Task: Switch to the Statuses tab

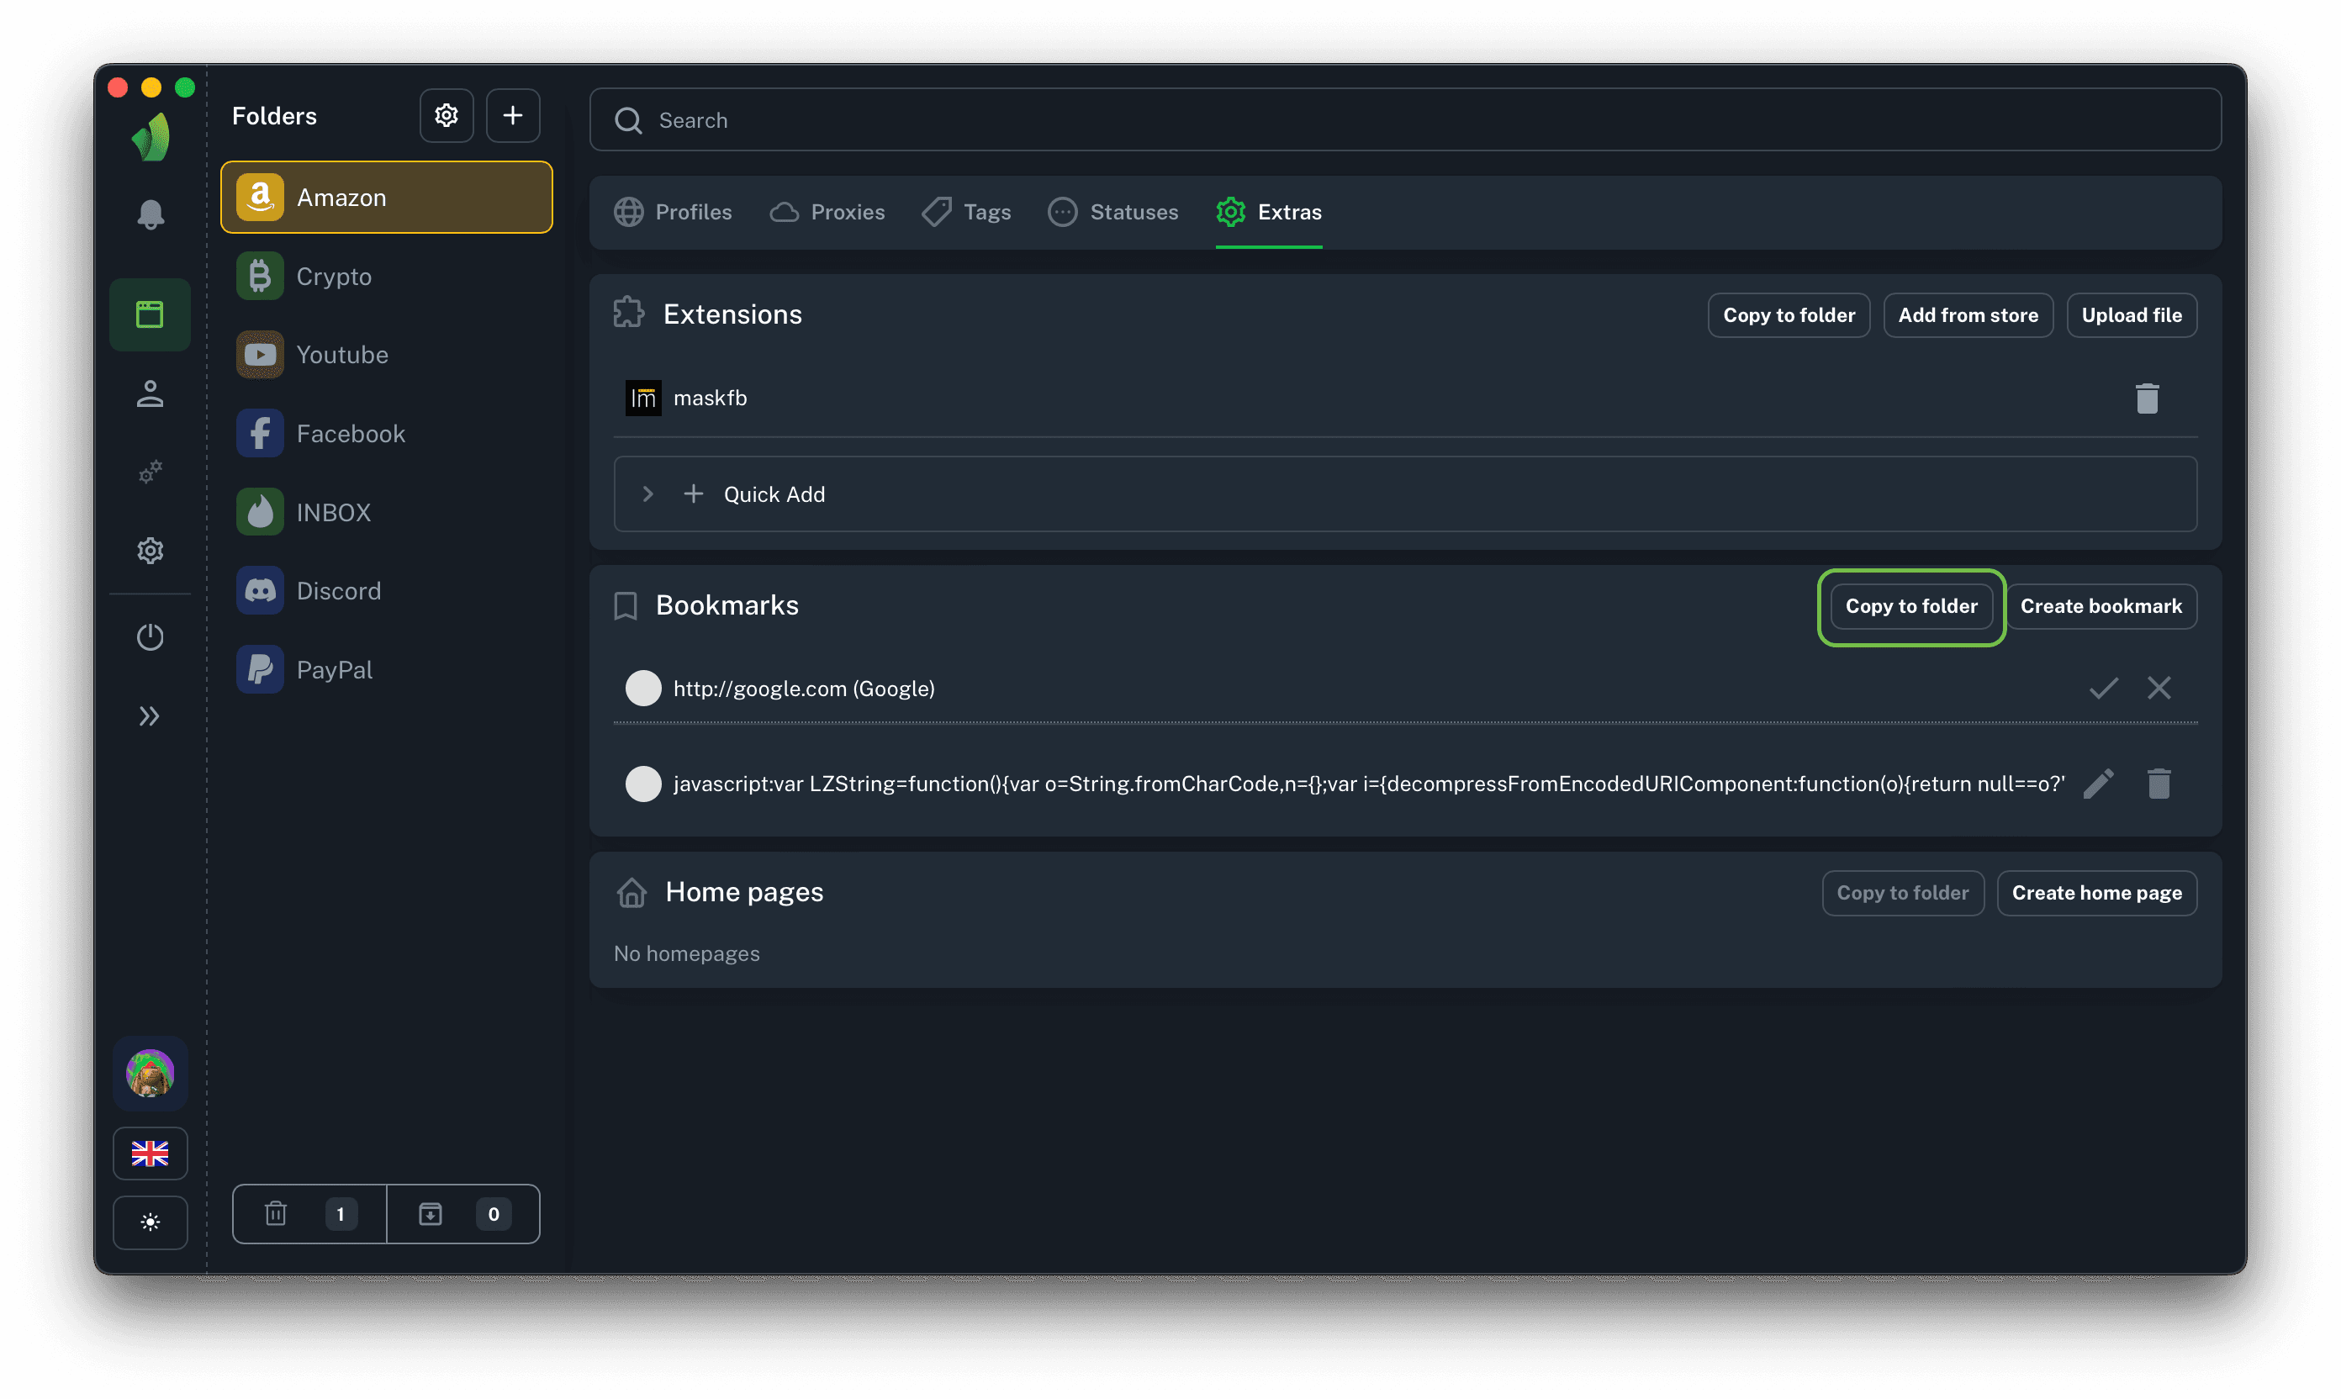Action: pyautogui.click(x=1113, y=212)
